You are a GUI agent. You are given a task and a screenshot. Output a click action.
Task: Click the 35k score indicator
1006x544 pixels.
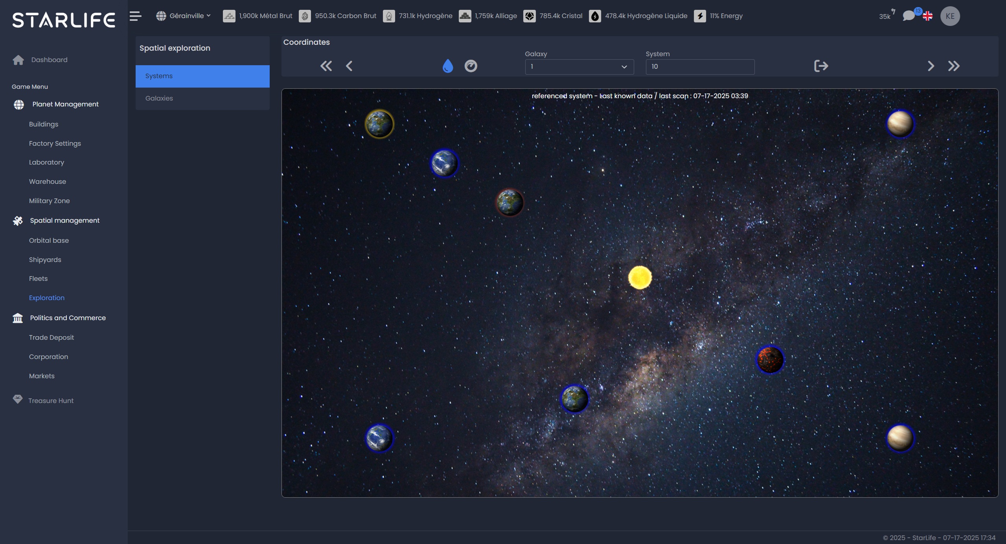(x=887, y=15)
